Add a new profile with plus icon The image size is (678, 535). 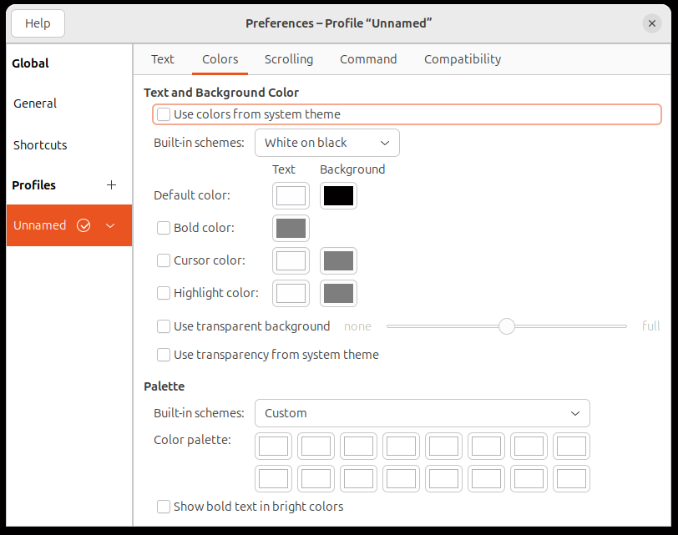(x=111, y=185)
